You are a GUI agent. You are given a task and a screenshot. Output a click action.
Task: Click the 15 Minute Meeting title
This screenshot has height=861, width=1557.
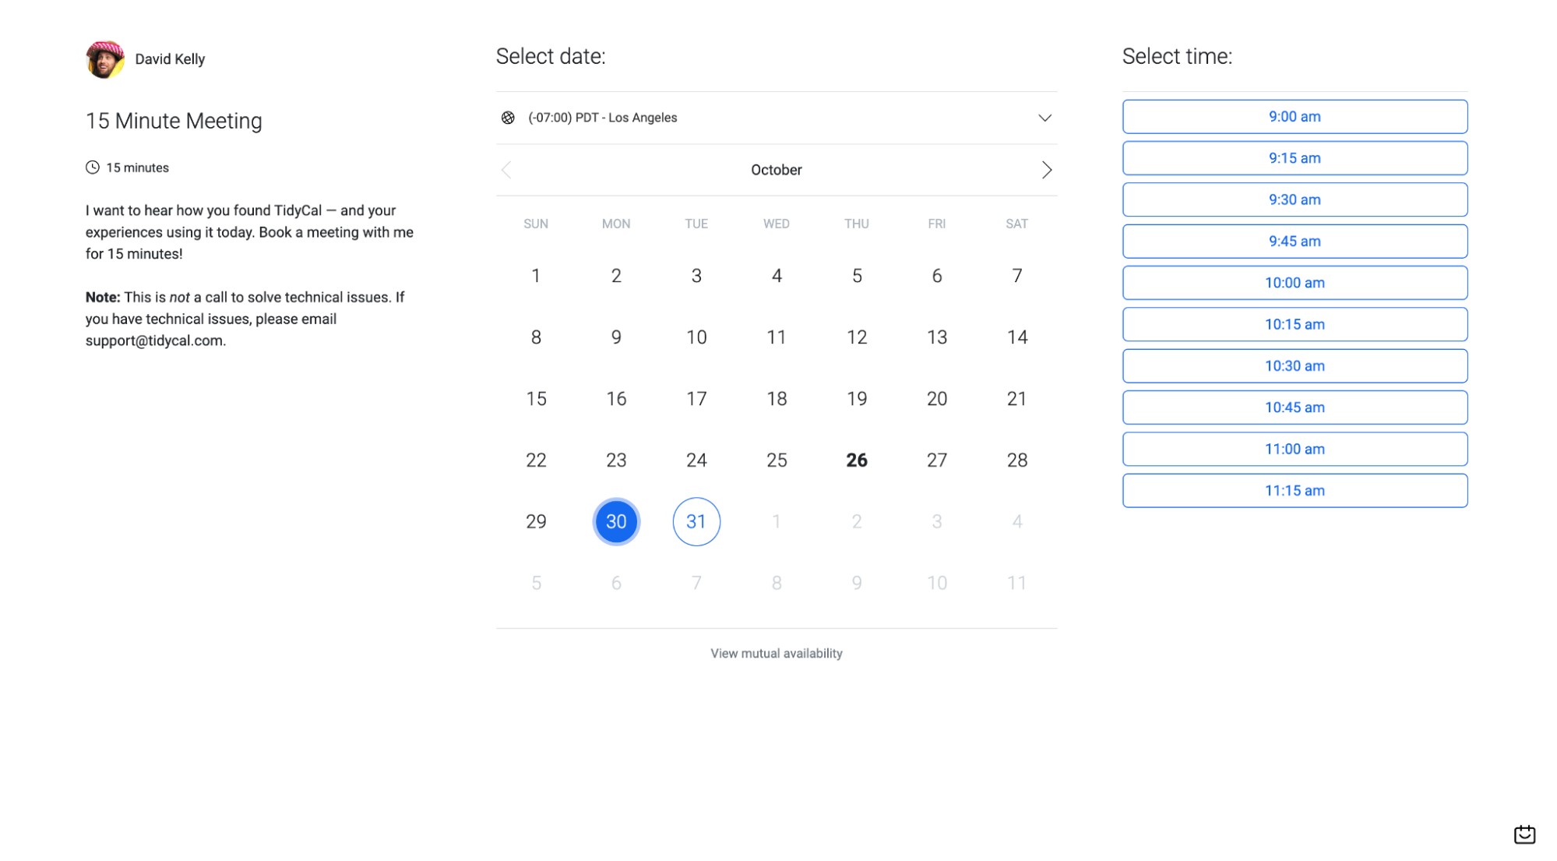[173, 121]
